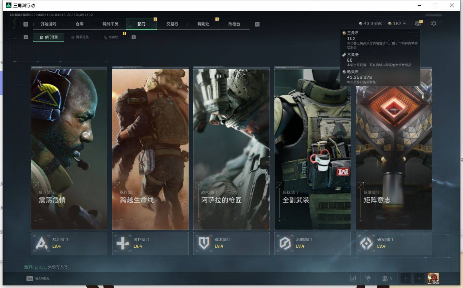Image resolution: width=463 pixels, height=288 pixels.
Task: Open the 跨越生命线 mission card
Action: [x=150, y=148]
